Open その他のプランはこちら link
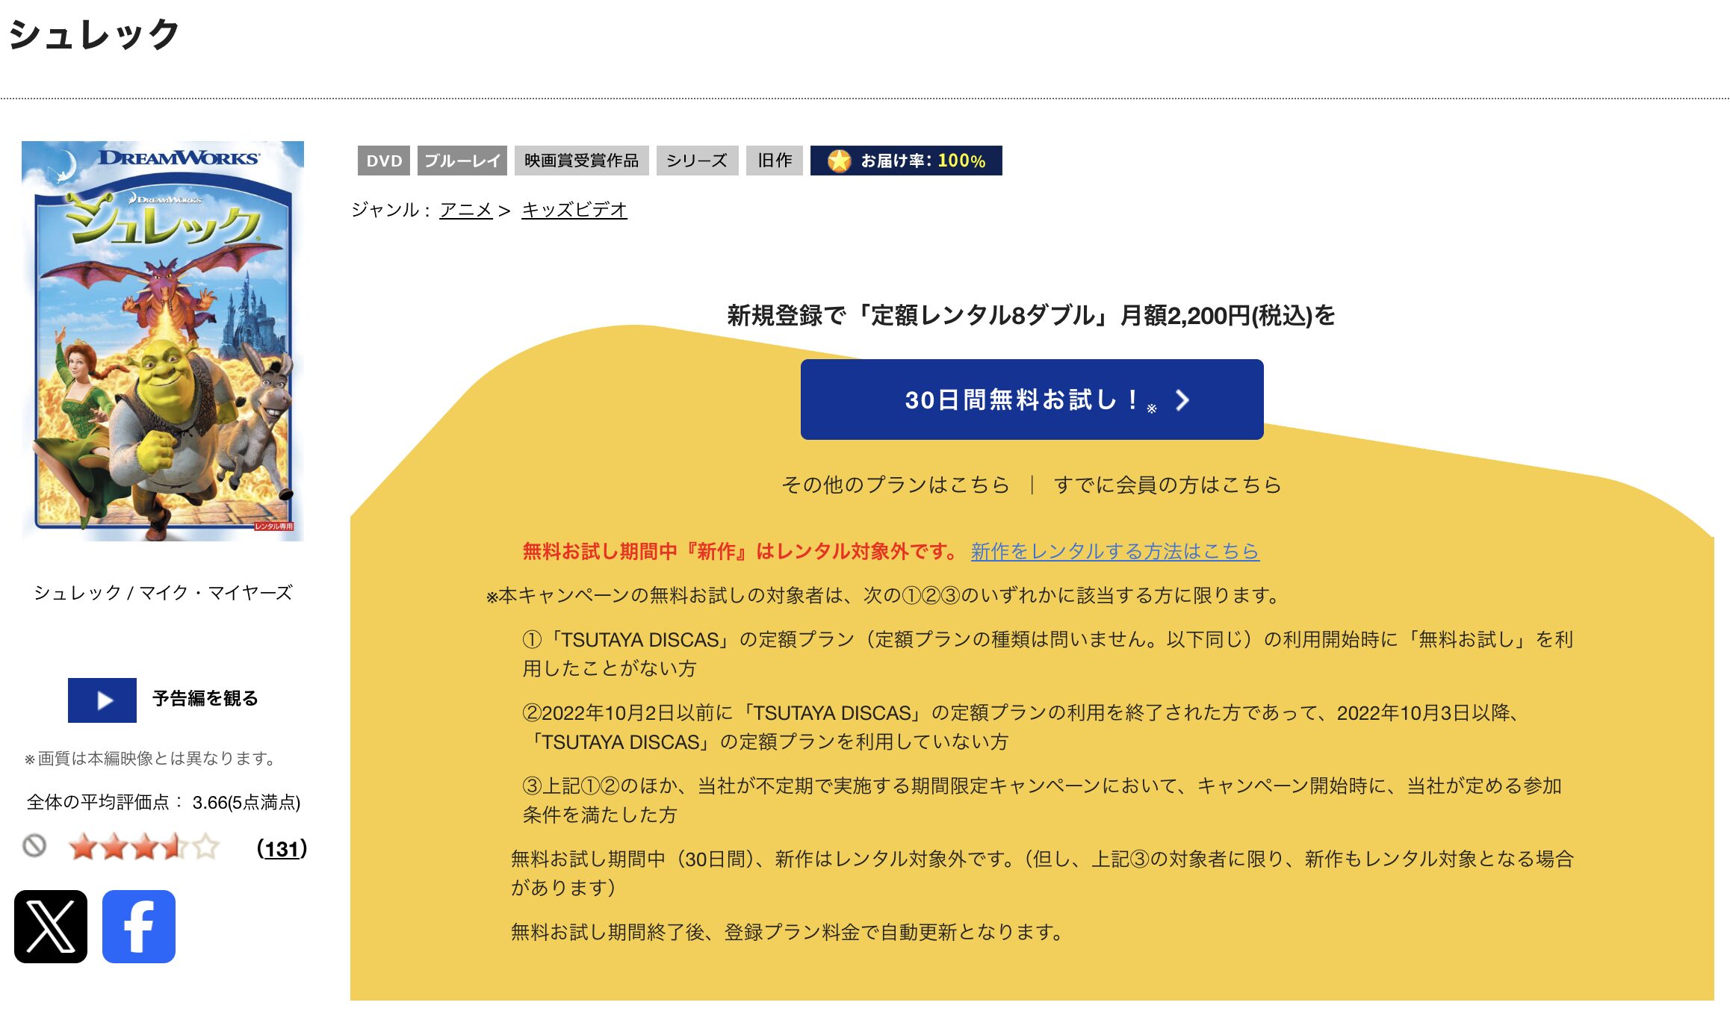Image resolution: width=1730 pixels, height=1020 pixels. coord(895,485)
